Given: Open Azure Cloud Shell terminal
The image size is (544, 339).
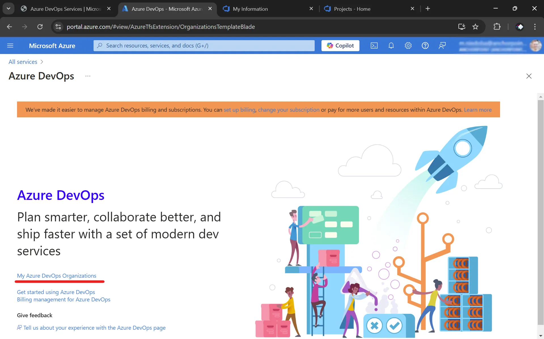Looking at the screenshot, I should 374,45.
